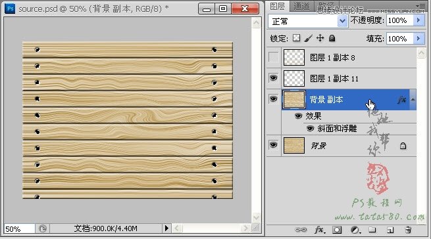Click the 文档:900.0K/4.40M status text
The height and width of the screenshot is (239, 431).
pos(105,228)
